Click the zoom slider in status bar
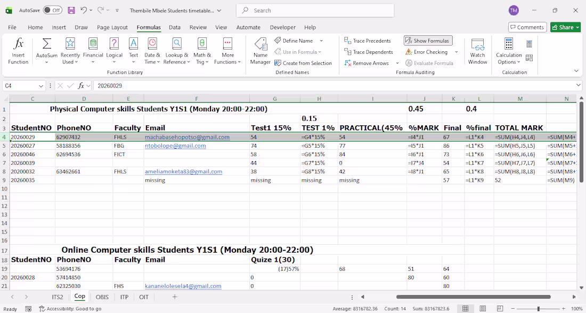 [538, 309]
